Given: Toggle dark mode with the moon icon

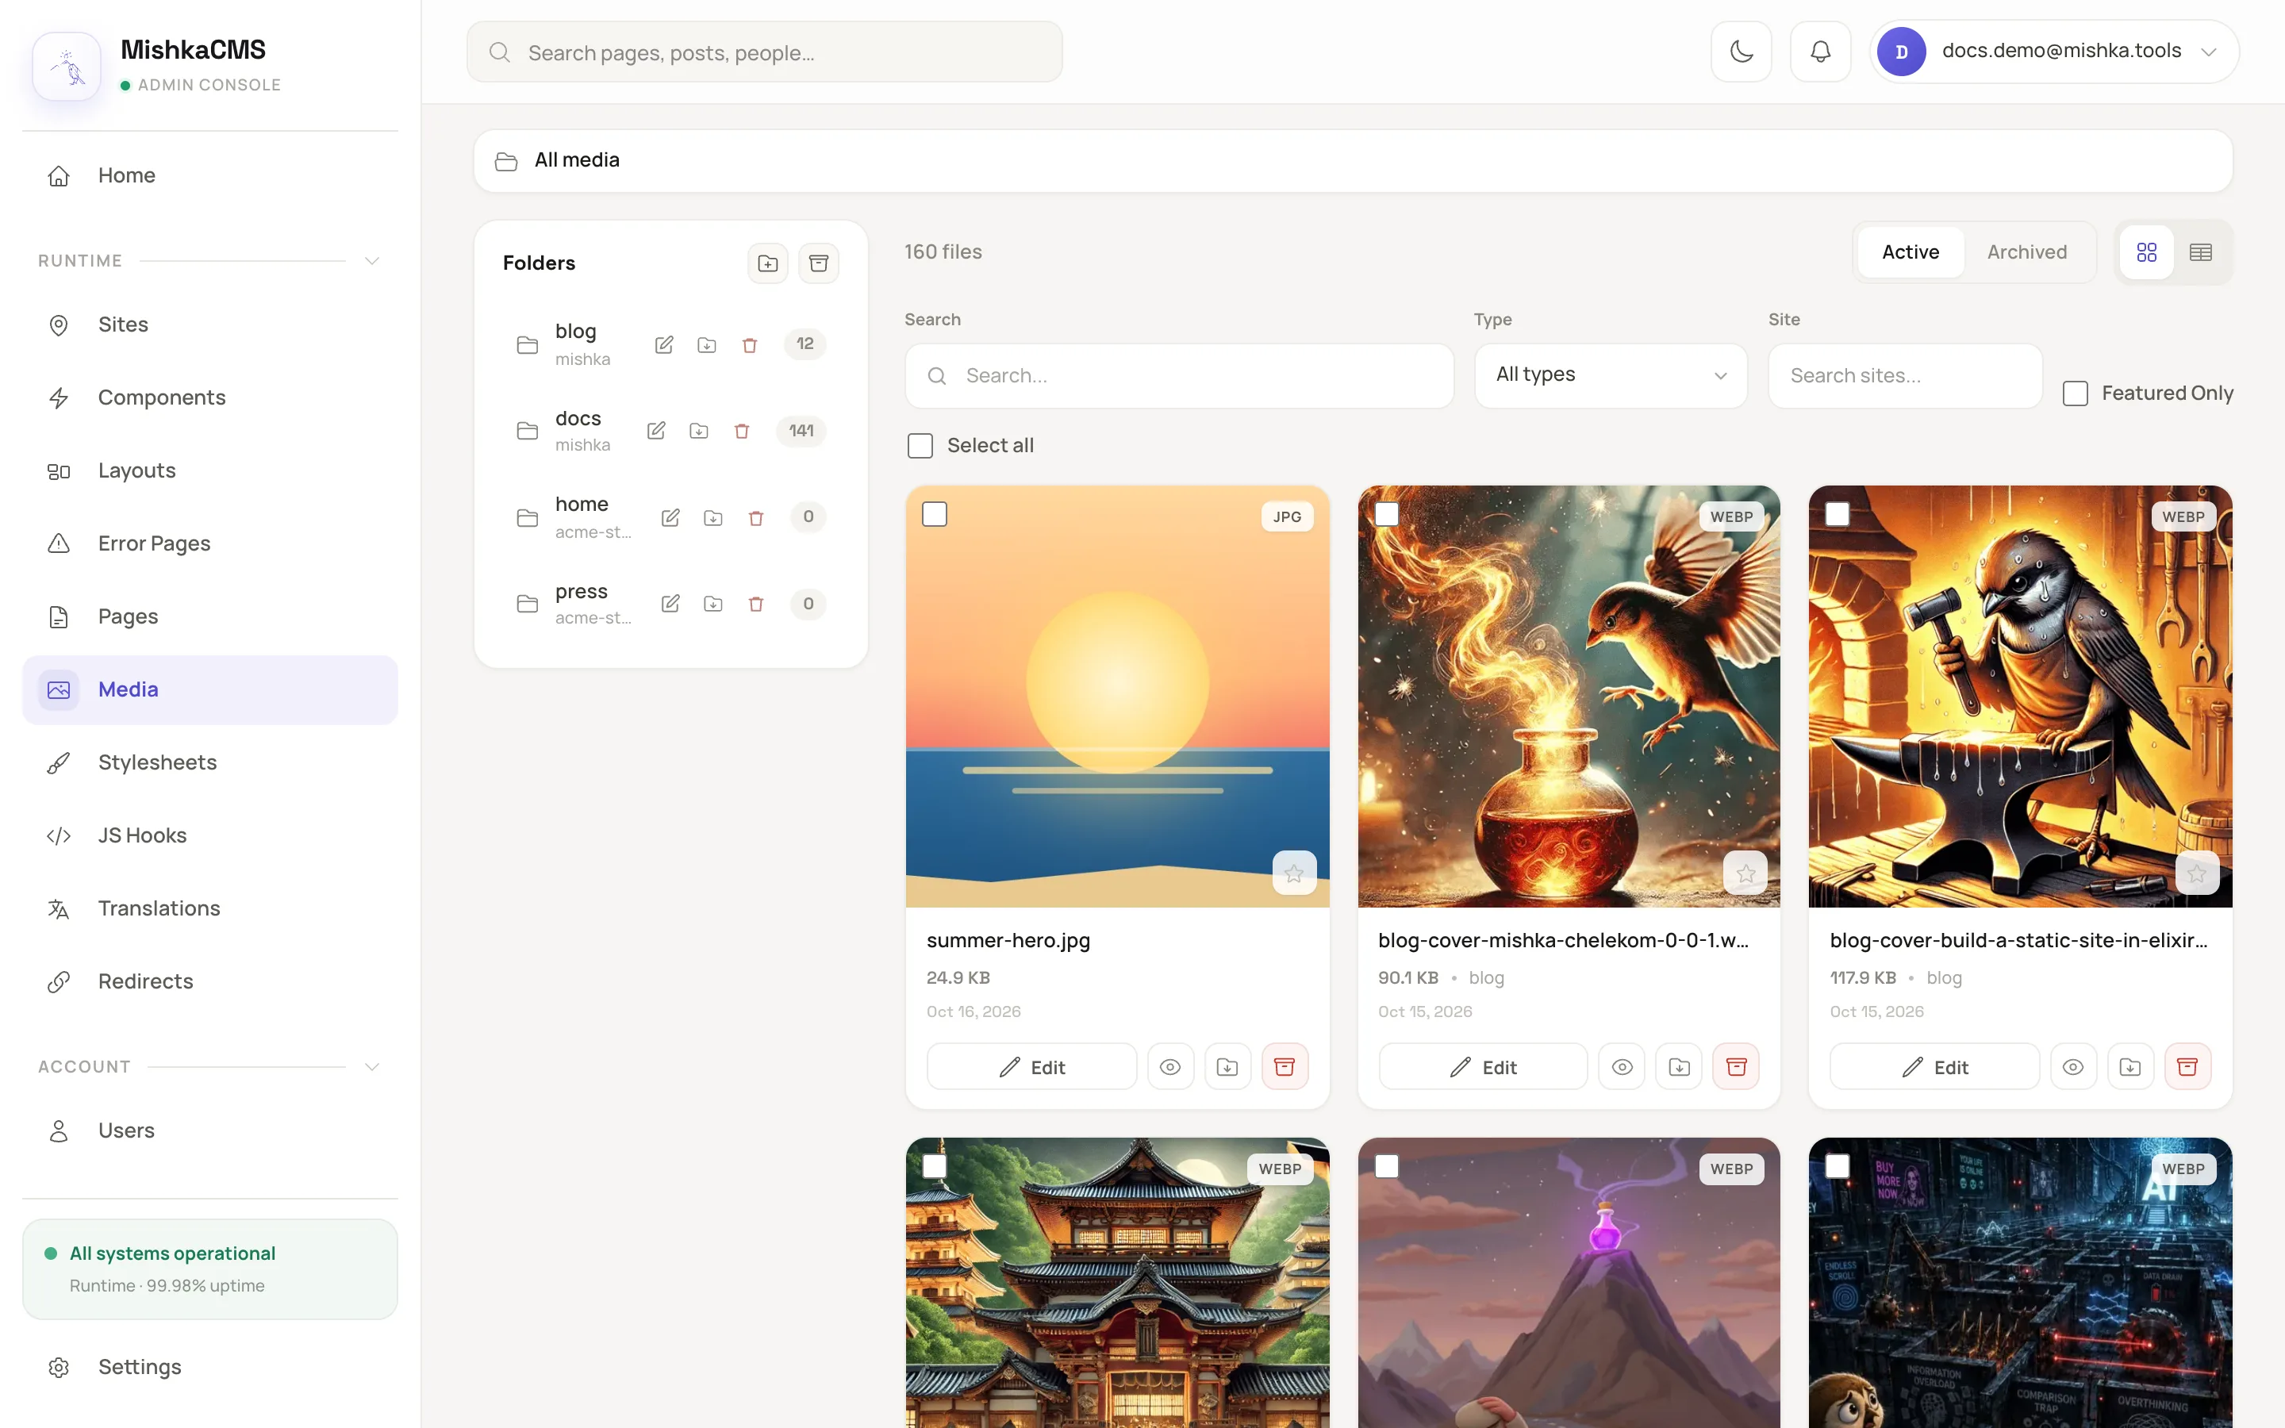Looking at the screenshot, I should pos(1742,51).
